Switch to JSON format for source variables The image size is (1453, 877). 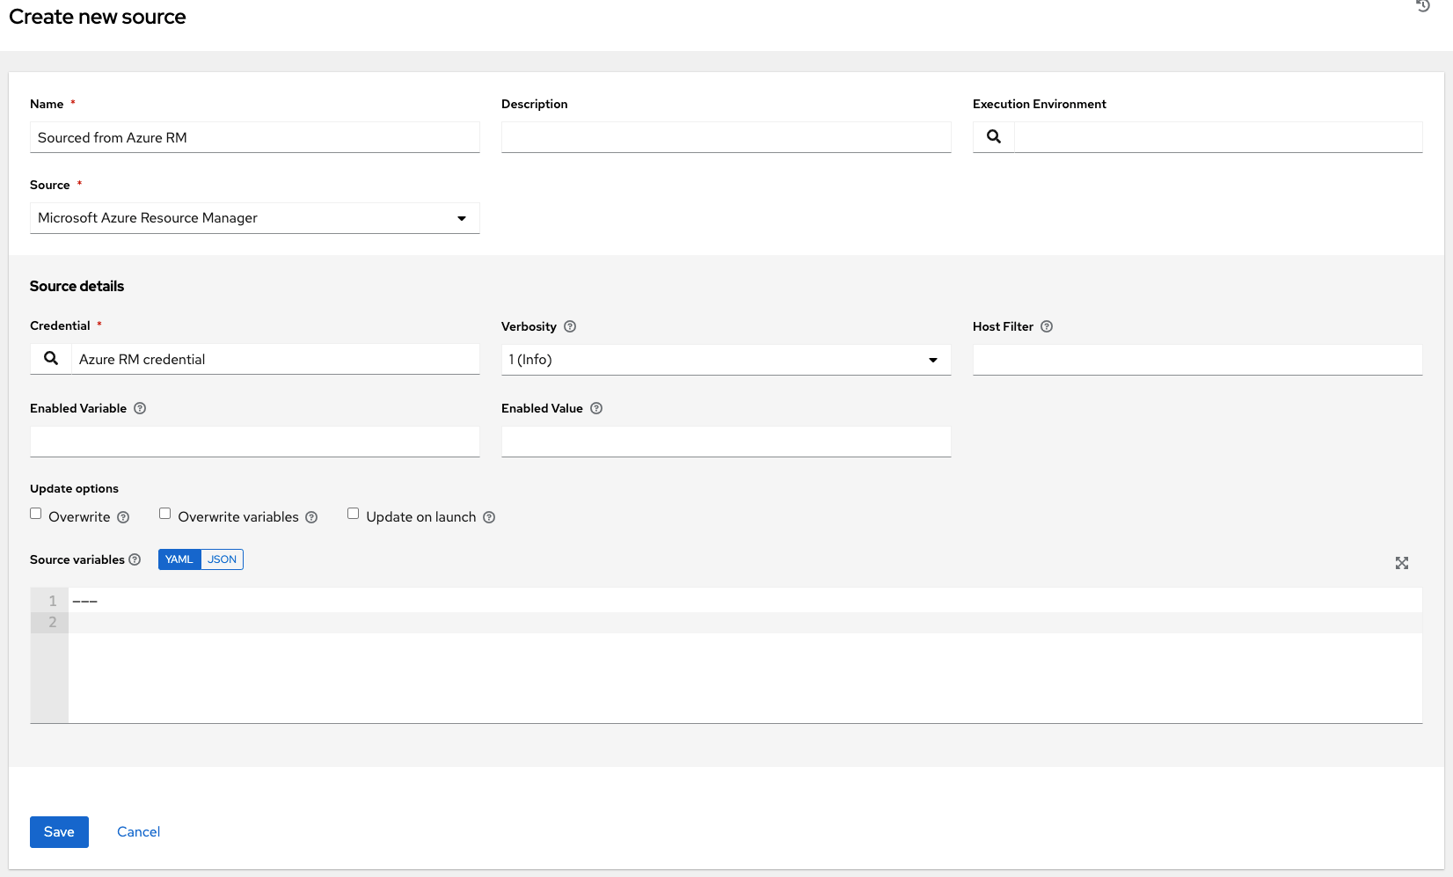pos(222,559)
